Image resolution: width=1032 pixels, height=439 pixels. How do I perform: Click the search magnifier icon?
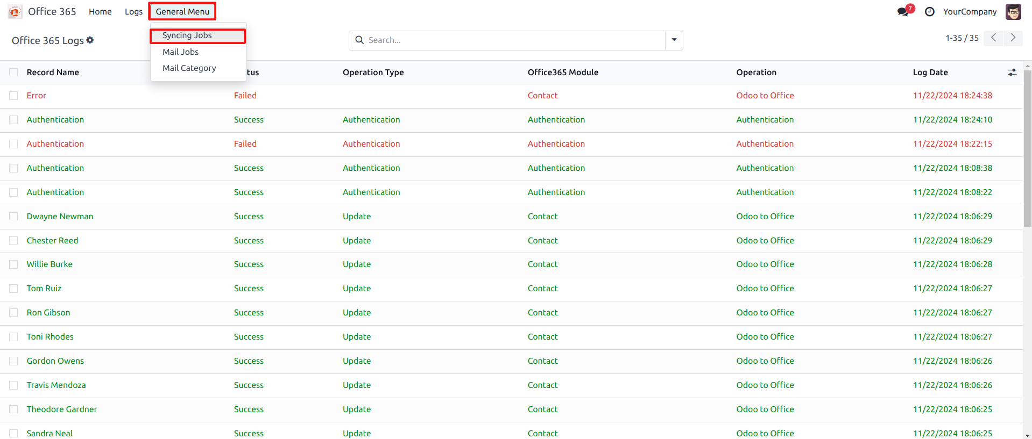(359, 40)
